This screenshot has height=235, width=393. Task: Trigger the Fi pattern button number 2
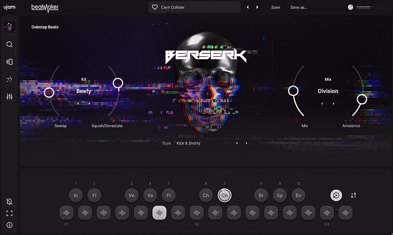click(94, 195)
